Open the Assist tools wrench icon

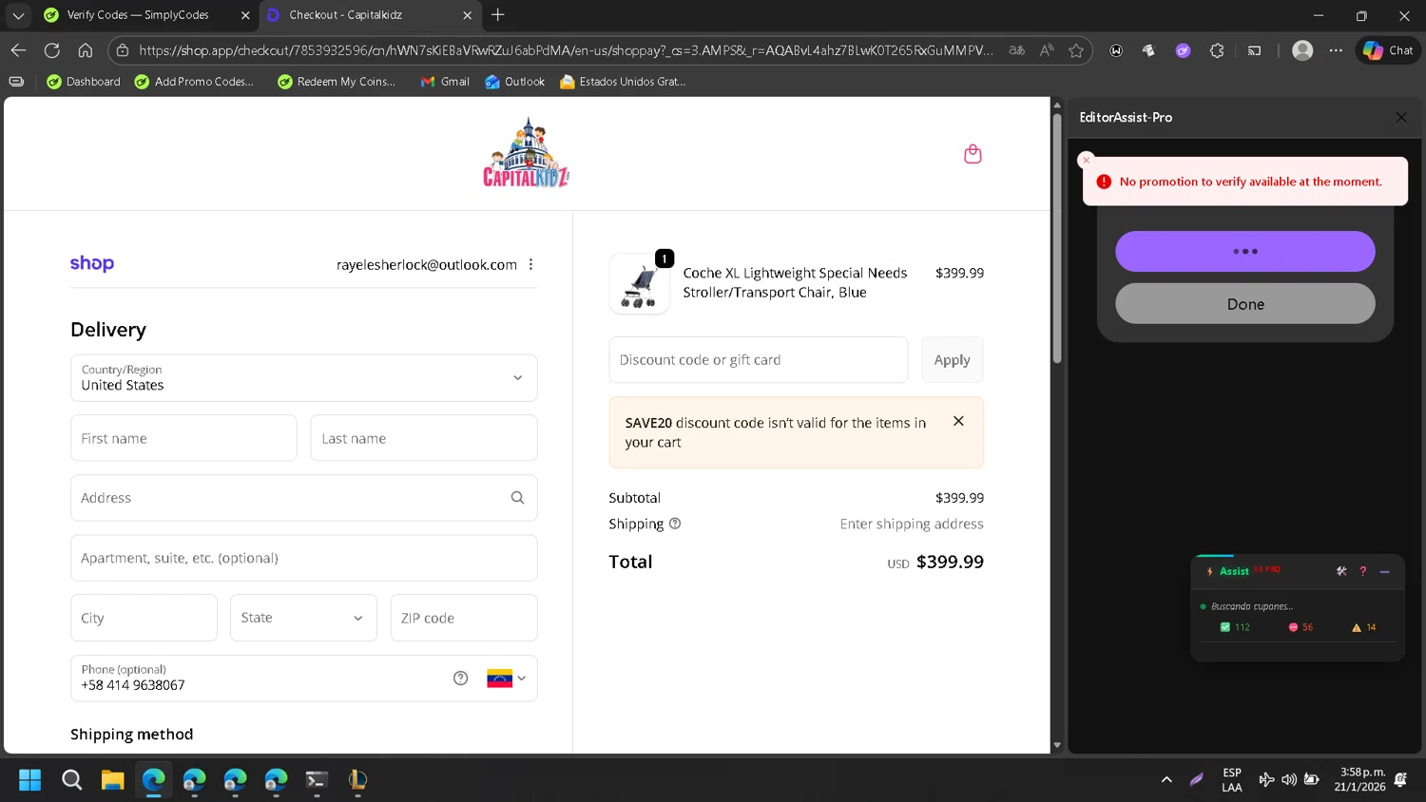click(x=1341, y=571)
